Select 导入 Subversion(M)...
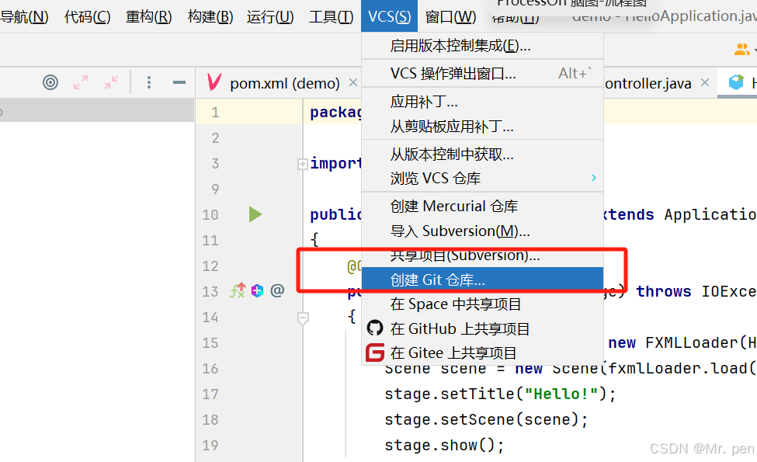This screenshot has height=462, width=757. coord(482,231)
